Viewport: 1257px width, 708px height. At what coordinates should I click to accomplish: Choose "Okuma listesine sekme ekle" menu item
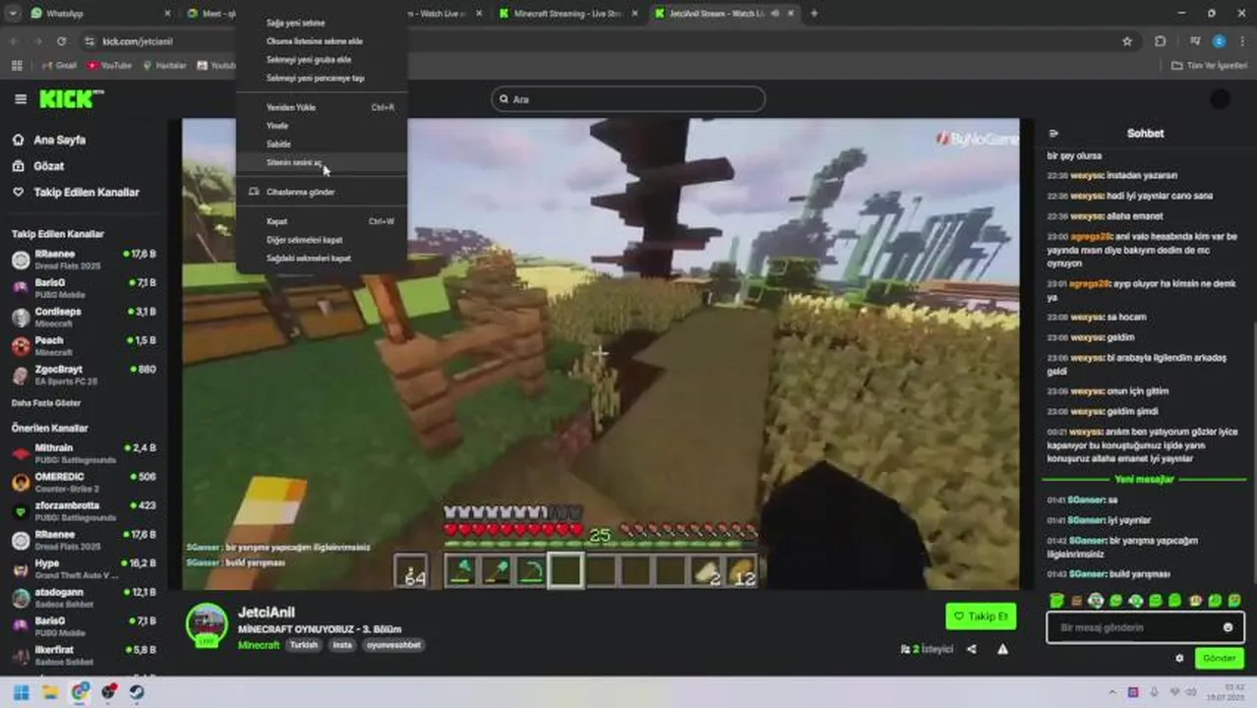click(322, 41)
